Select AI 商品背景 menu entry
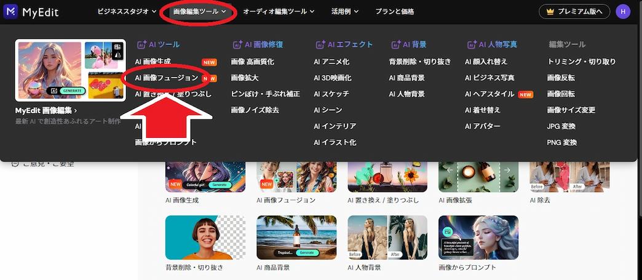 click(x=406, y=78)
